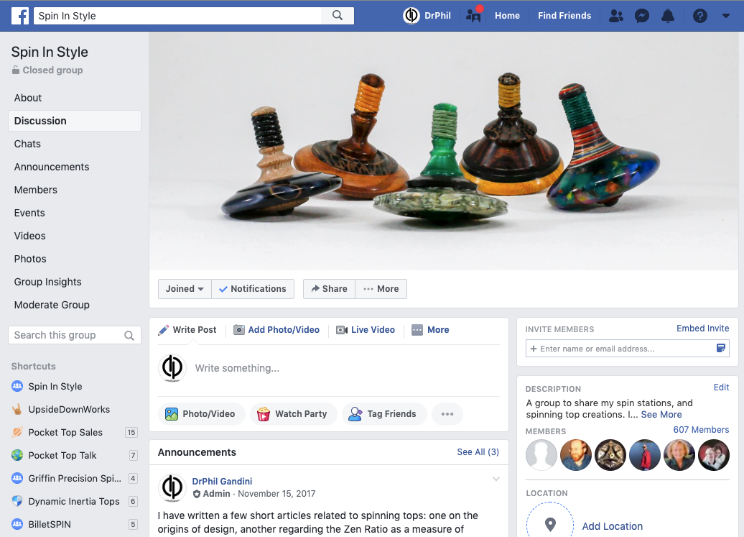Open the account settings dropdown arrow
This screenshot has height=537, width=744.
coord(726,15)
